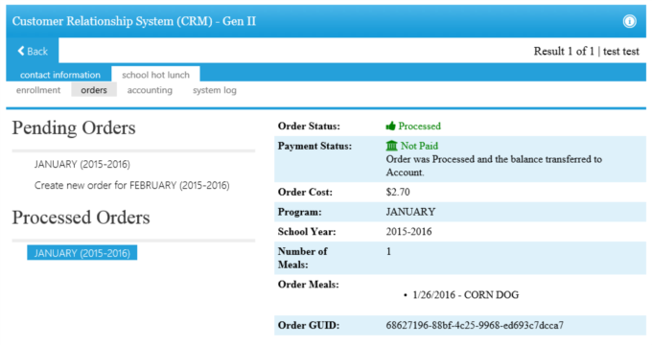Click the order cost $2.70

398,192
